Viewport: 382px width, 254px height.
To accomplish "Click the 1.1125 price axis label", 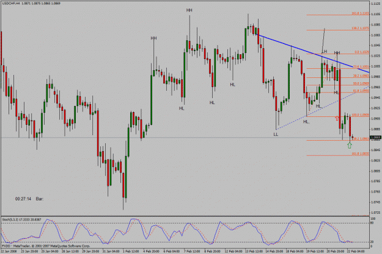I will 375,4.
